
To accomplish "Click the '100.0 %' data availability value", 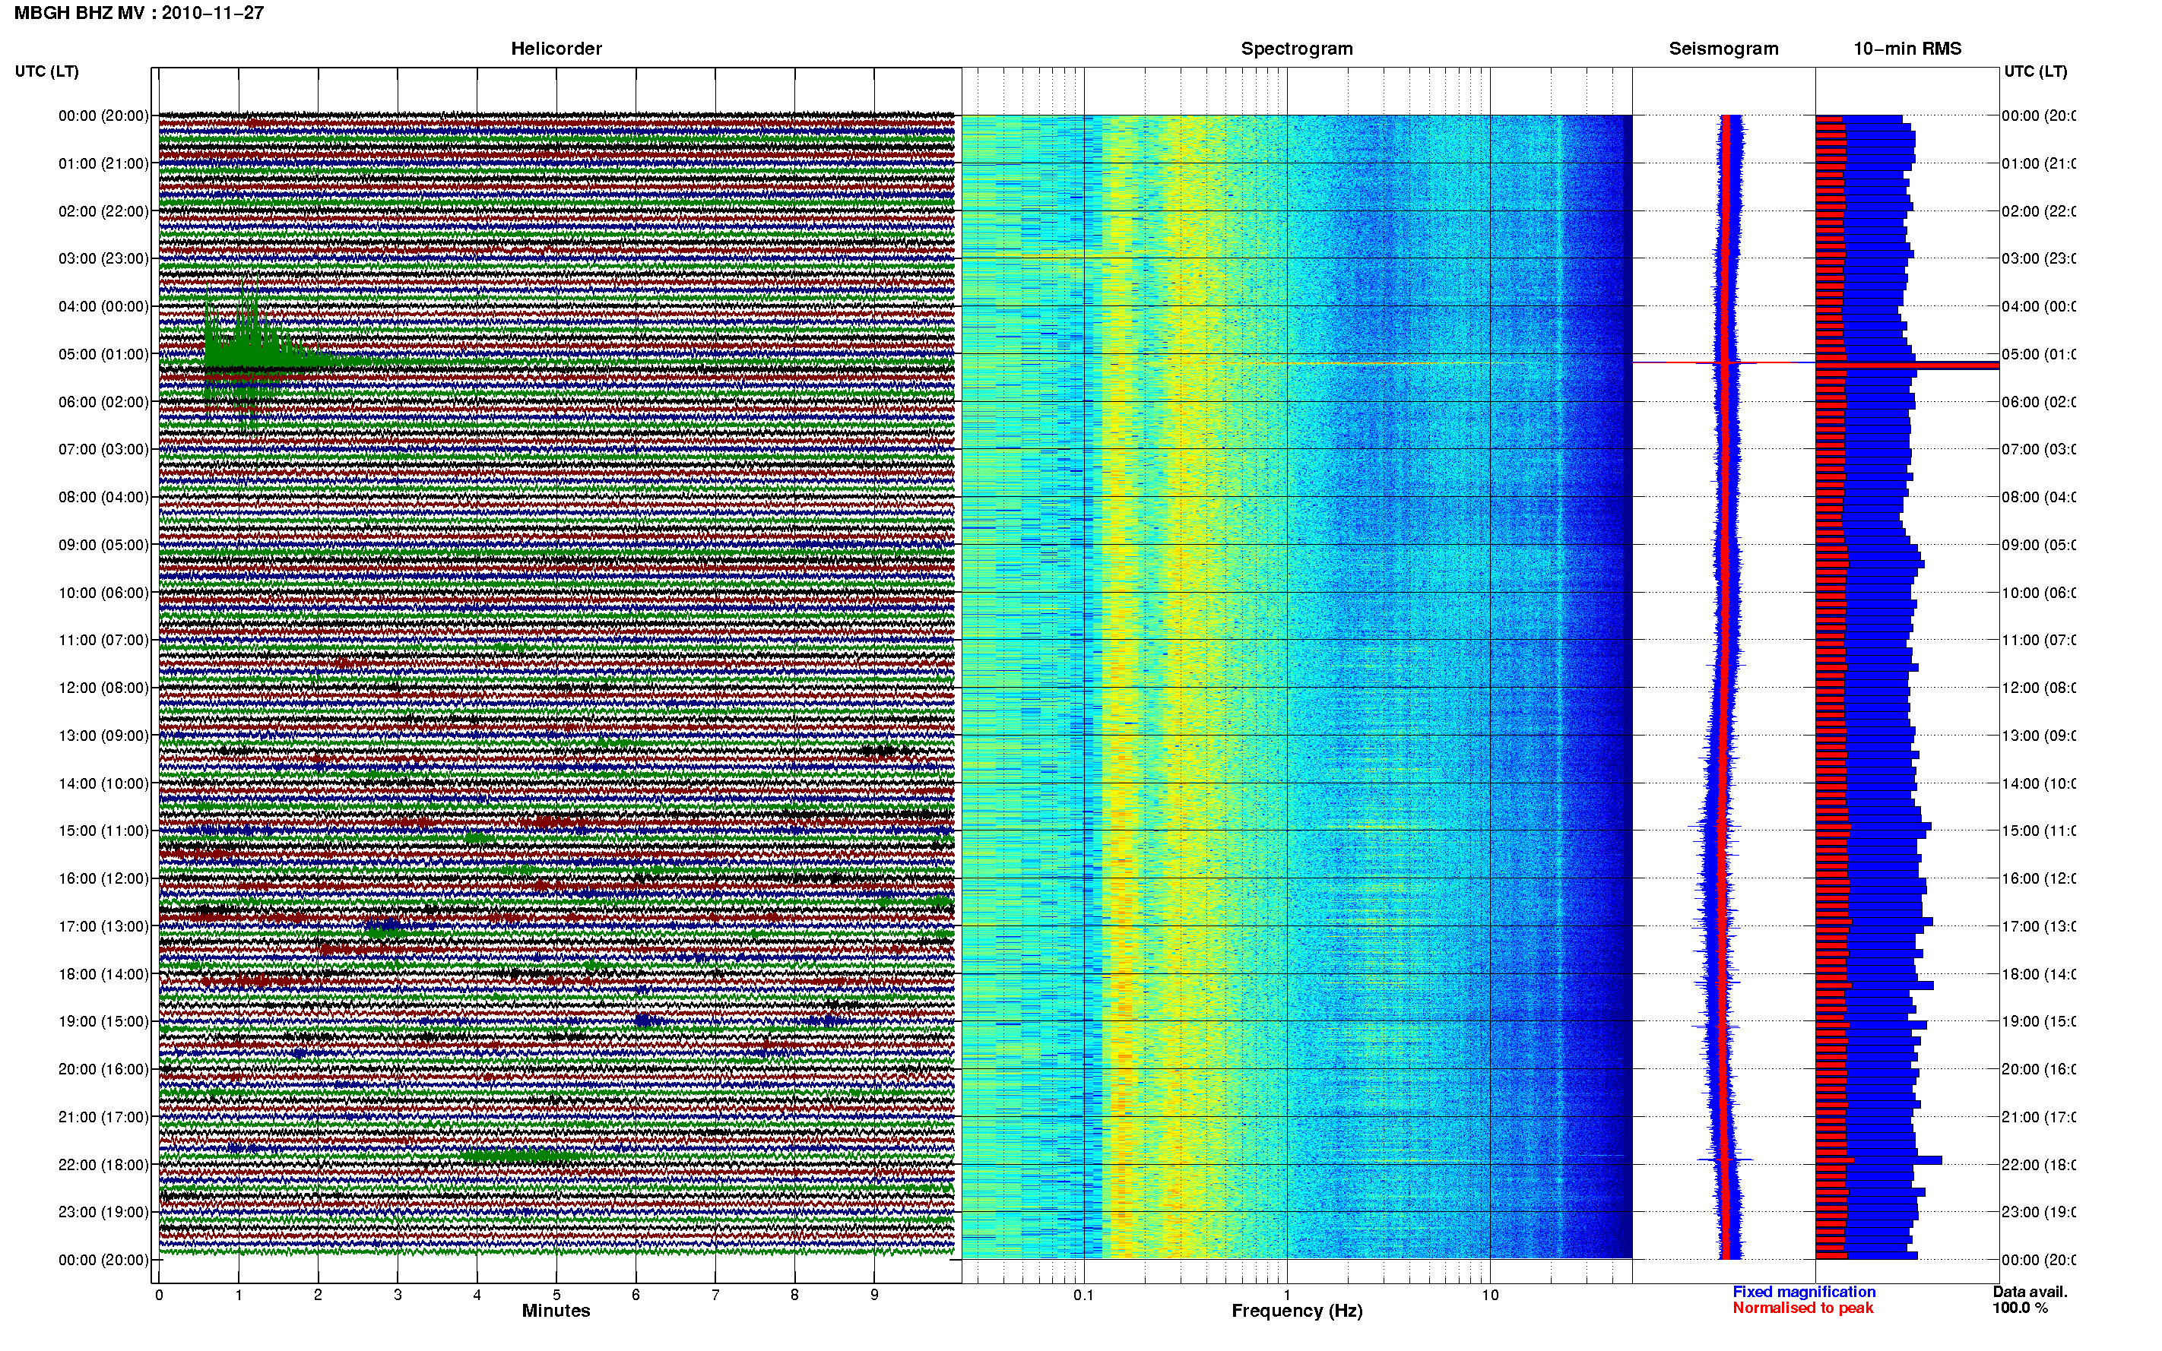I will click(2020, 1308).
